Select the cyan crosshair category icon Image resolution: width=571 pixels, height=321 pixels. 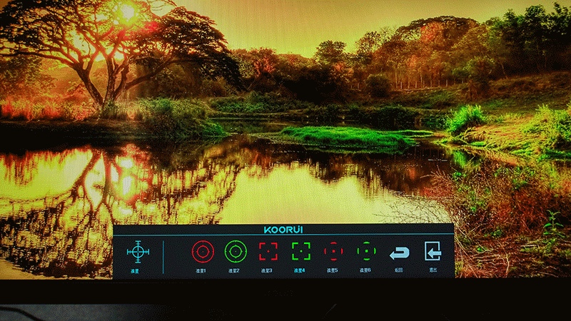(x=138, y=252)
